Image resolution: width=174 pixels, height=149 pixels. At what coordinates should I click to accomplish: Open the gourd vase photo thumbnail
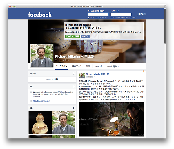click(40, 123)
